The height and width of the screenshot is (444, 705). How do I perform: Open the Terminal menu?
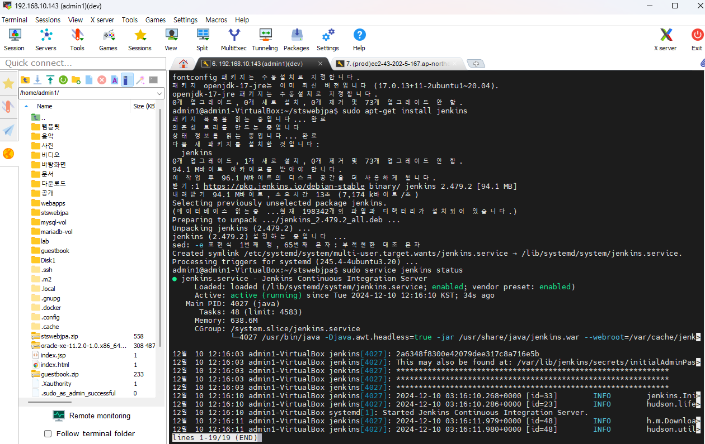[15, 20]
